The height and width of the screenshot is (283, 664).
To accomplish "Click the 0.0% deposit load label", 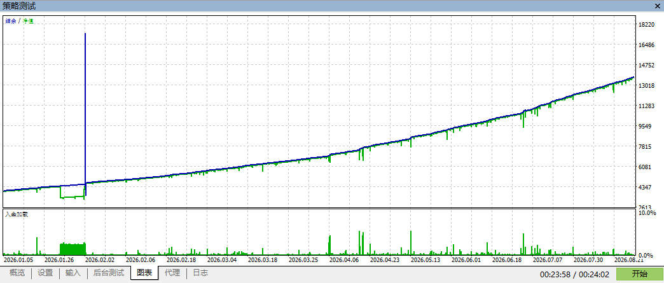I will (647, 256).
